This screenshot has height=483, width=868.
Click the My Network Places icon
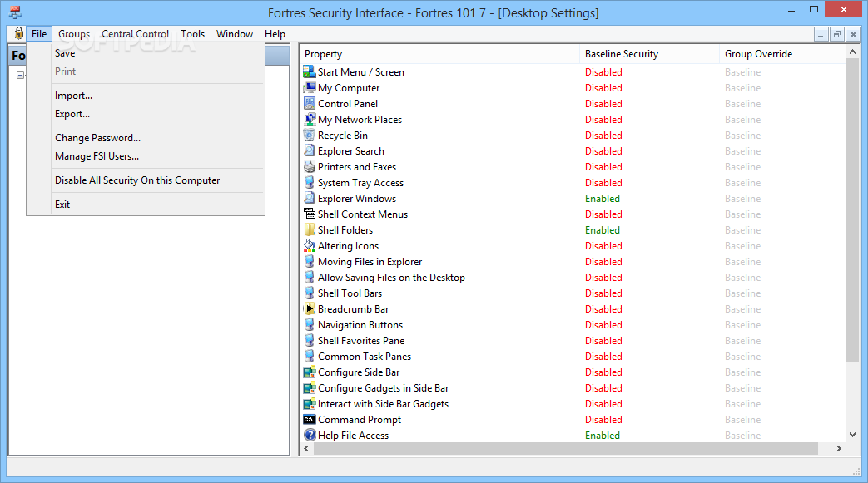tap(310, 120)
